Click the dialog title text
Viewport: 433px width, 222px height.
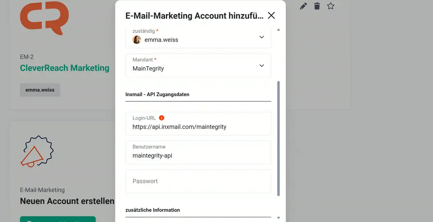(x=194, y=16)
